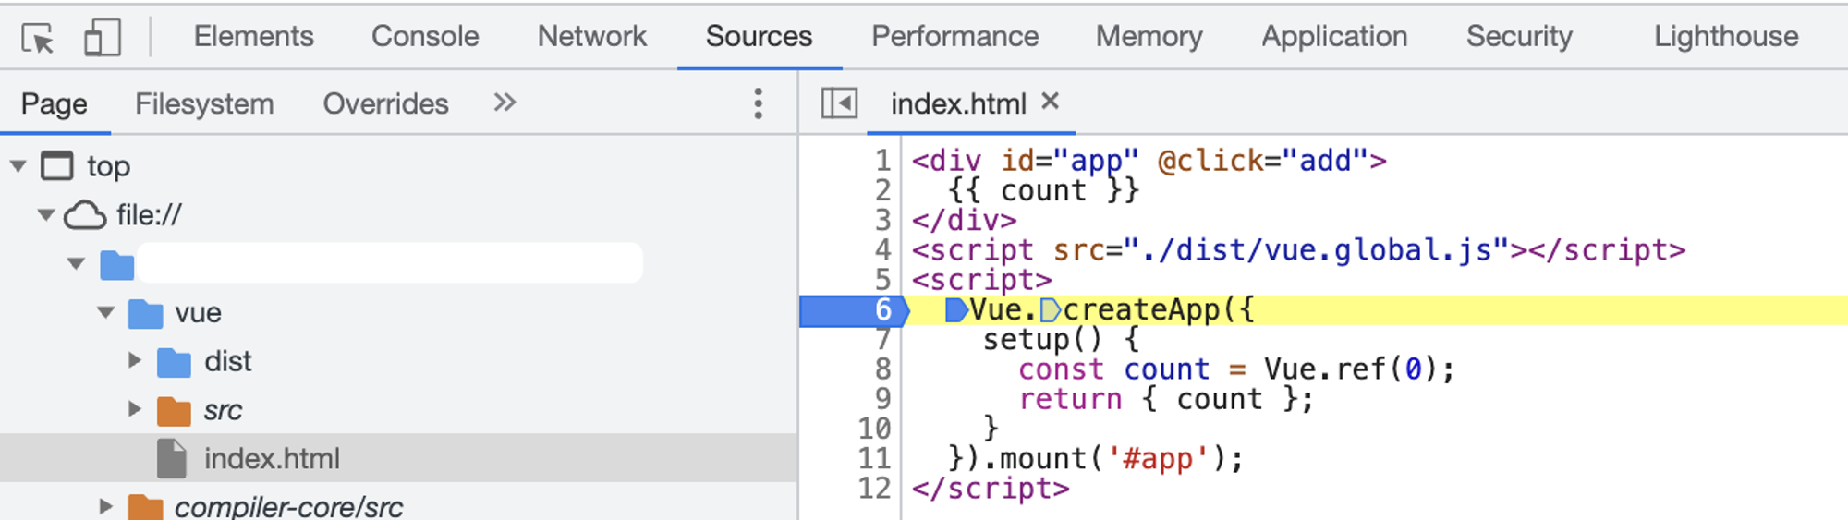Select the dist folder label
Screen dimensions: 1848x520
pos(228,361)
